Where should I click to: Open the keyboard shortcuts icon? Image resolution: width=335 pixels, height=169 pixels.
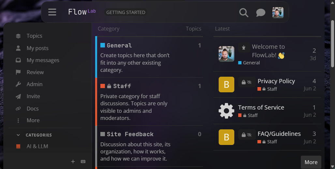pyautogui.click(x=83, y=162)
